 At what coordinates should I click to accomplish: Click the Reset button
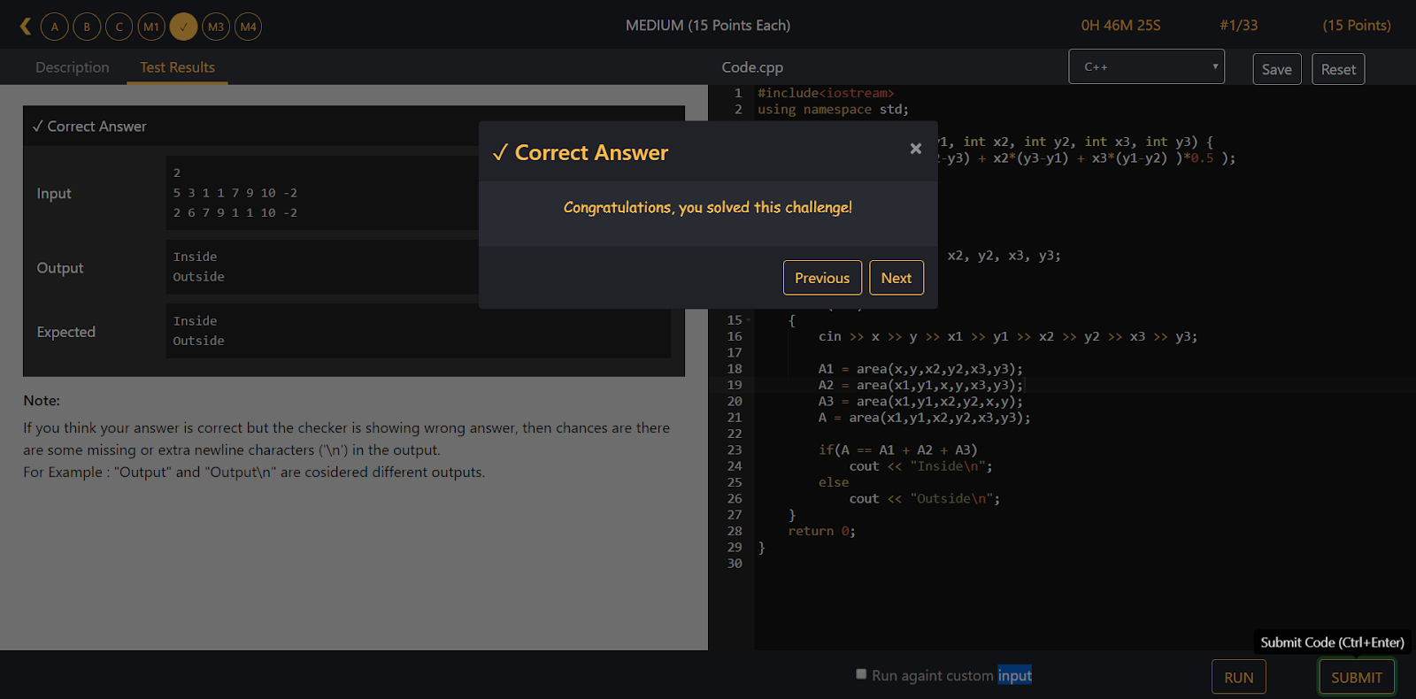click(1338, 69)
